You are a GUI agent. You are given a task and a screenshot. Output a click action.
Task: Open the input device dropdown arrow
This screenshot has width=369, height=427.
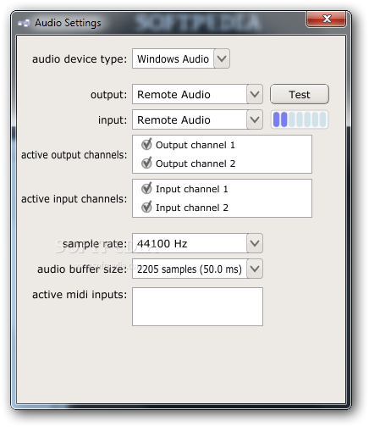[x=255, y=119]
